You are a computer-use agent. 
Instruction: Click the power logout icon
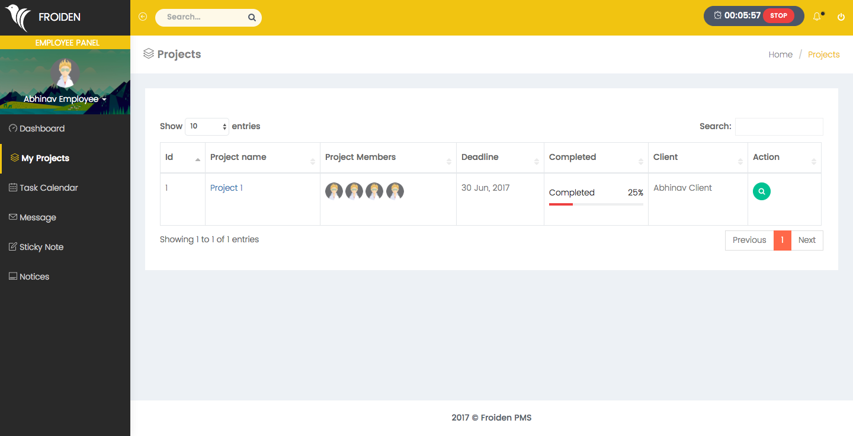[x=841, y=17]
